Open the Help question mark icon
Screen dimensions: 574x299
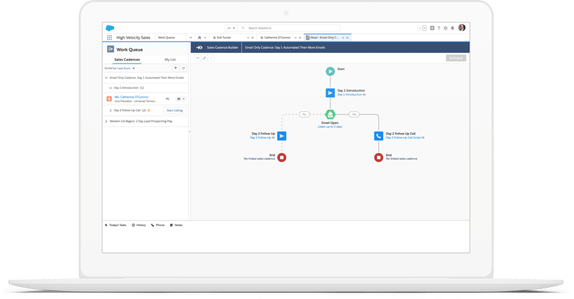pos(439,28)
